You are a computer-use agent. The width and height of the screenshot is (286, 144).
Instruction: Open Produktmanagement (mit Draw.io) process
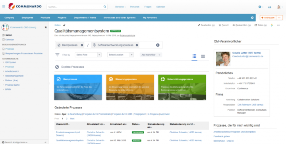pos(68,134)
